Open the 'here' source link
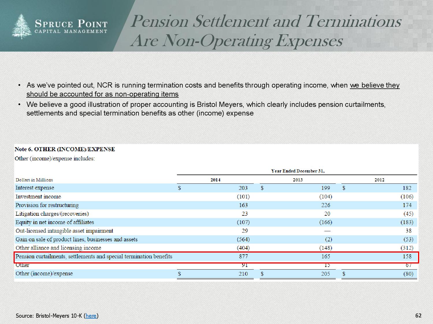The width and height of the screenshot is (433, 324). tap(91, 316)
